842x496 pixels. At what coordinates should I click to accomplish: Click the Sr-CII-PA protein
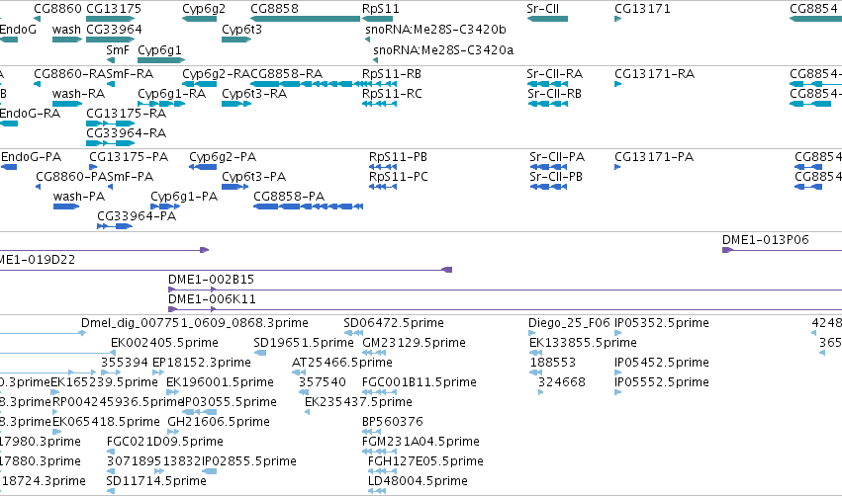pyautogui.click(x=548, y=167)
